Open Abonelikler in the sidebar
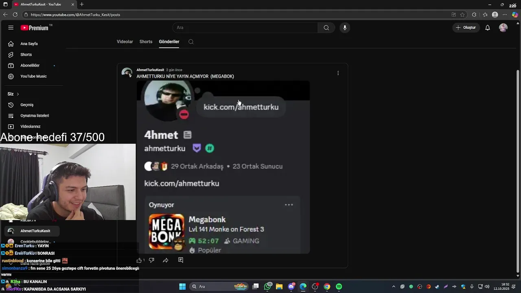 (x=33, y=66)
